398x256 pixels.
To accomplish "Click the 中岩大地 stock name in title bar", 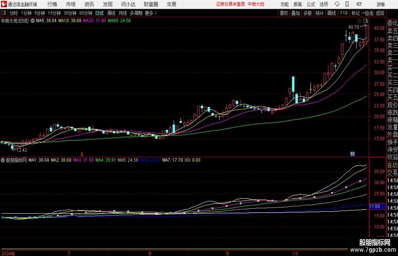I will 256,4.
